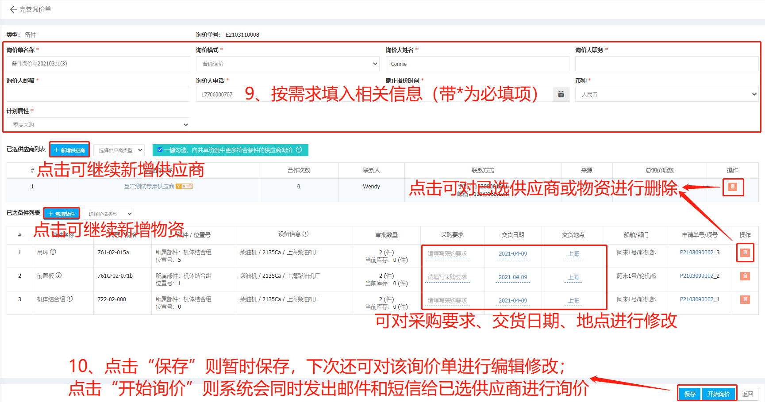Click the info icon next to 前盖板
Viewport: 765px width, 402px height.
click(x=59, y=276)
